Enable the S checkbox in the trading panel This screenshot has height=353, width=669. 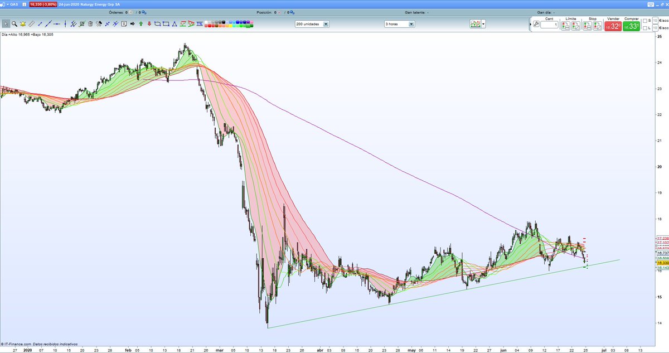[644, 21]
